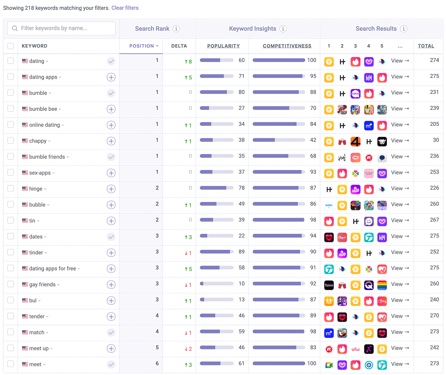Screen dimensions: 446x375
Task: Open bubble app icon in 'bubble' row
Action: 329,205
